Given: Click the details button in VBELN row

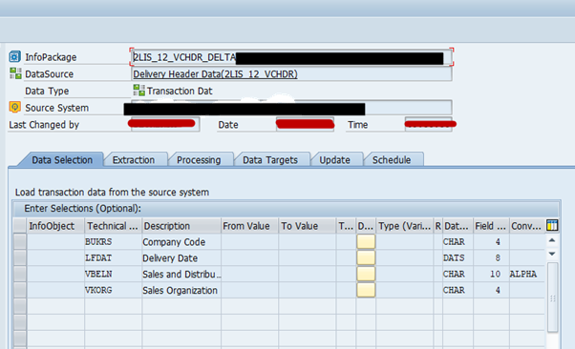Looking at the screenshot, I should (x=366, y=274).
